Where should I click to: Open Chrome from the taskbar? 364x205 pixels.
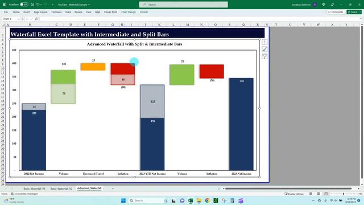click(207, 200)
